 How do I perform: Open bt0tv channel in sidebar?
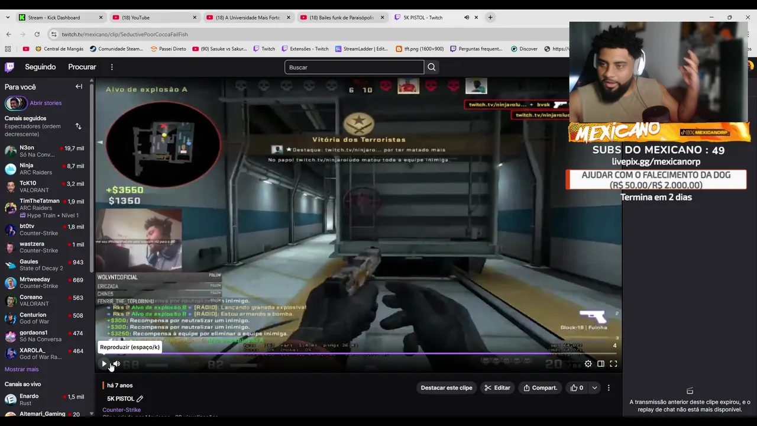[44, 230]
